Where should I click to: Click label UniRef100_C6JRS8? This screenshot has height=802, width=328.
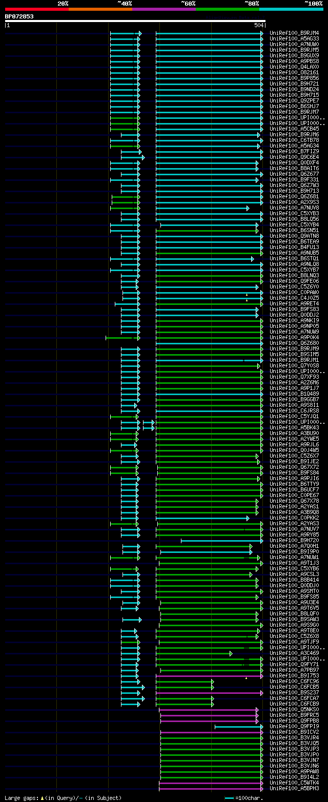pos(294,410)
